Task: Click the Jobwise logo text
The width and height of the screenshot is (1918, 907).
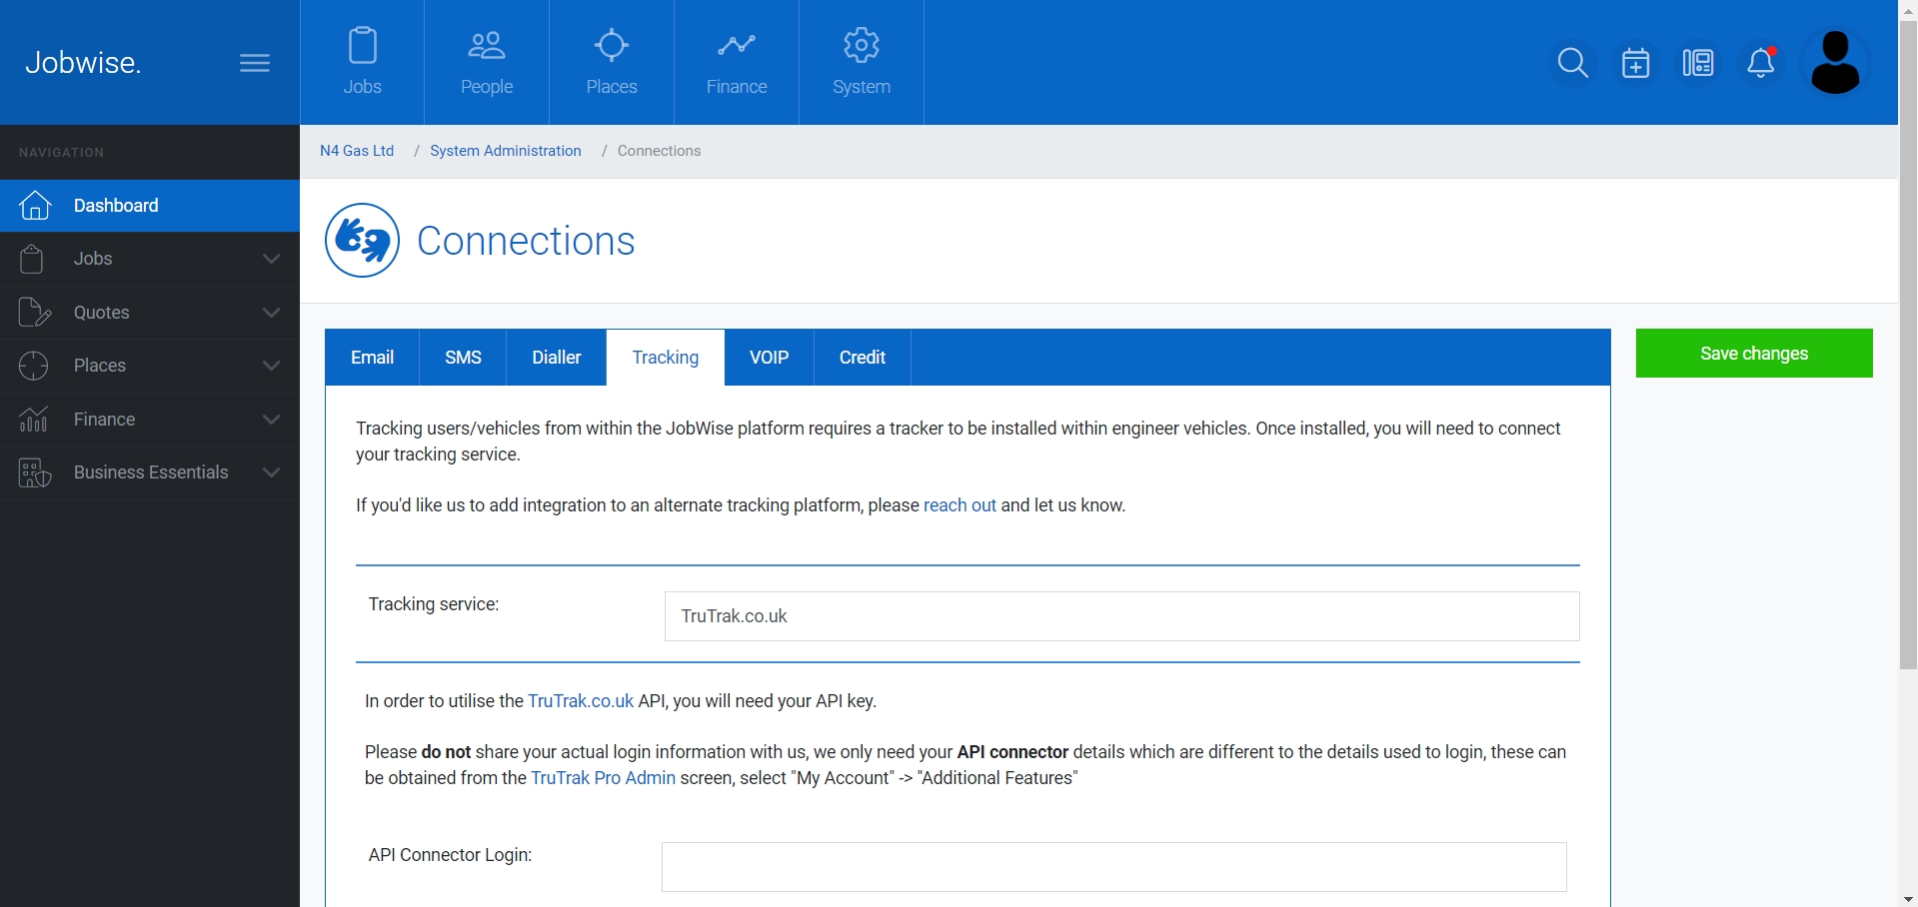Action: (83, 62)
